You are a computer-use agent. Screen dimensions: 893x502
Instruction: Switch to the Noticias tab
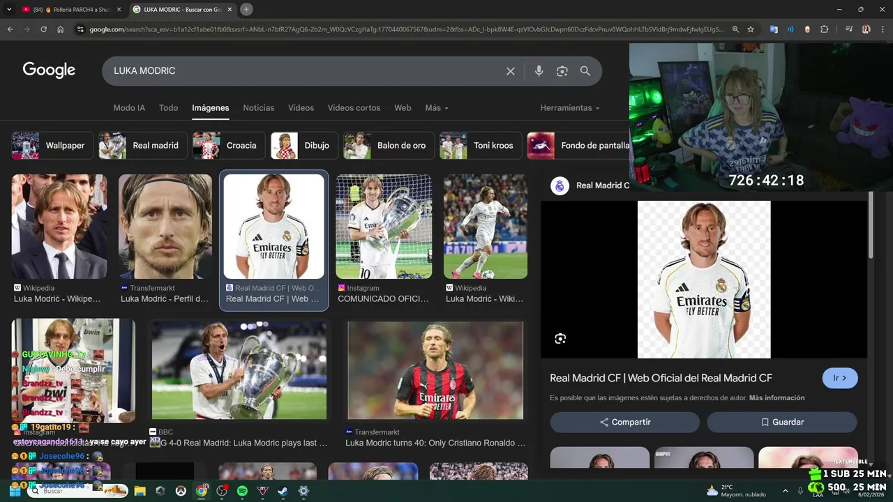258,108
